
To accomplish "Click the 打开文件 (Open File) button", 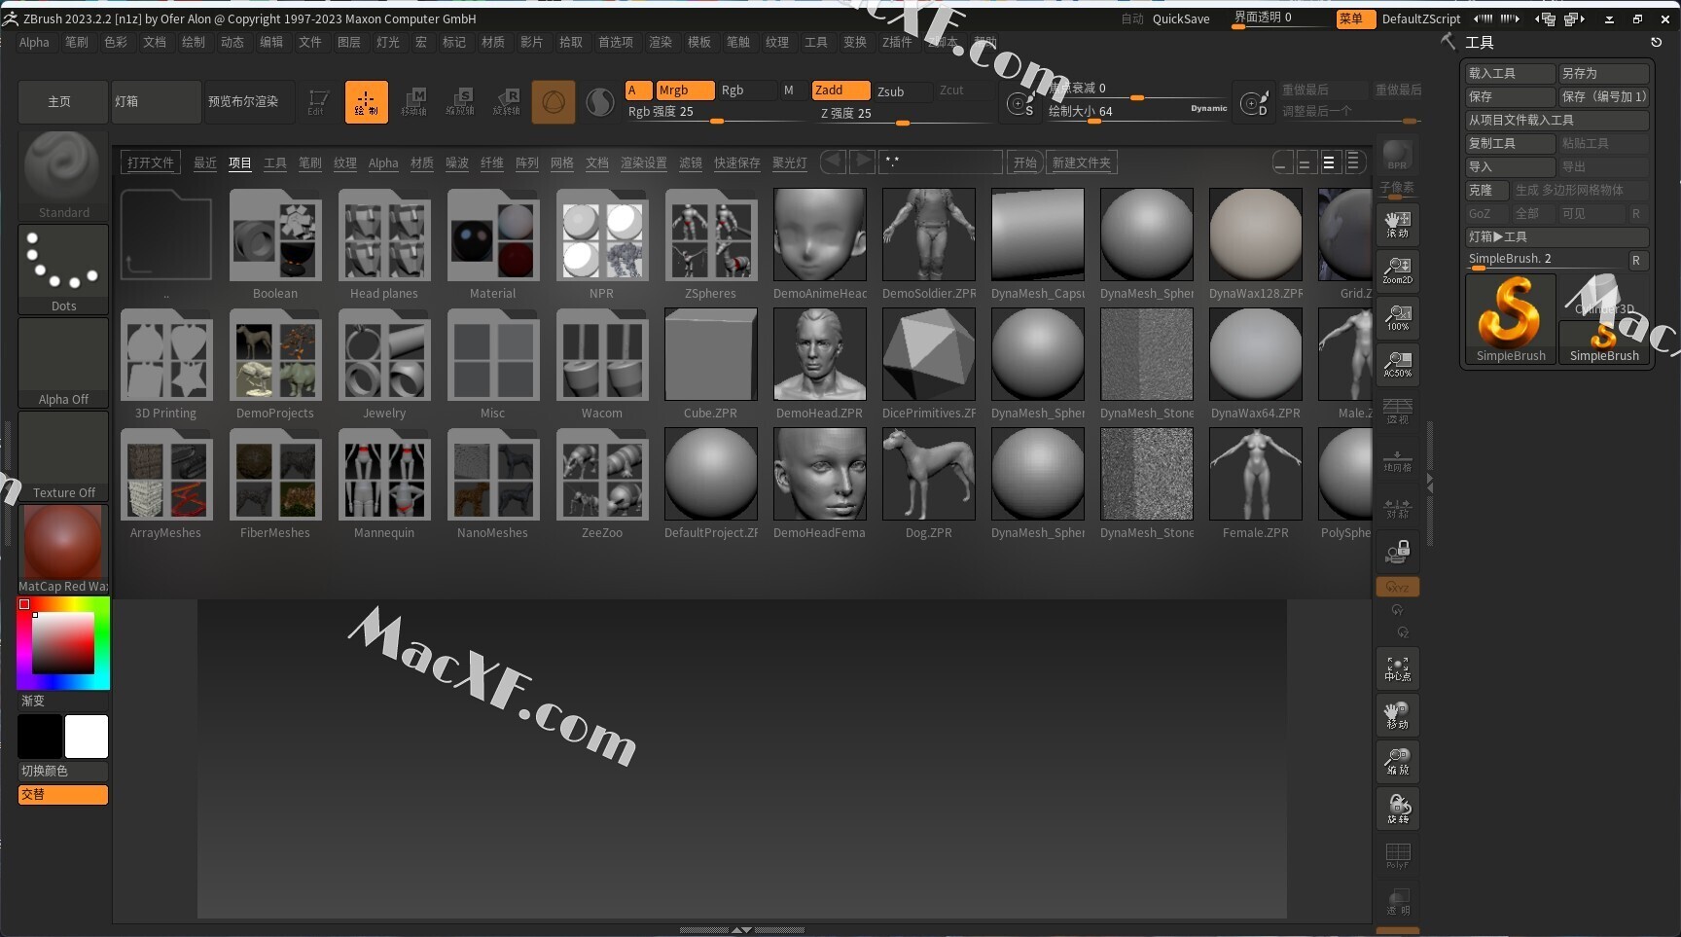I will coord(151,162).
